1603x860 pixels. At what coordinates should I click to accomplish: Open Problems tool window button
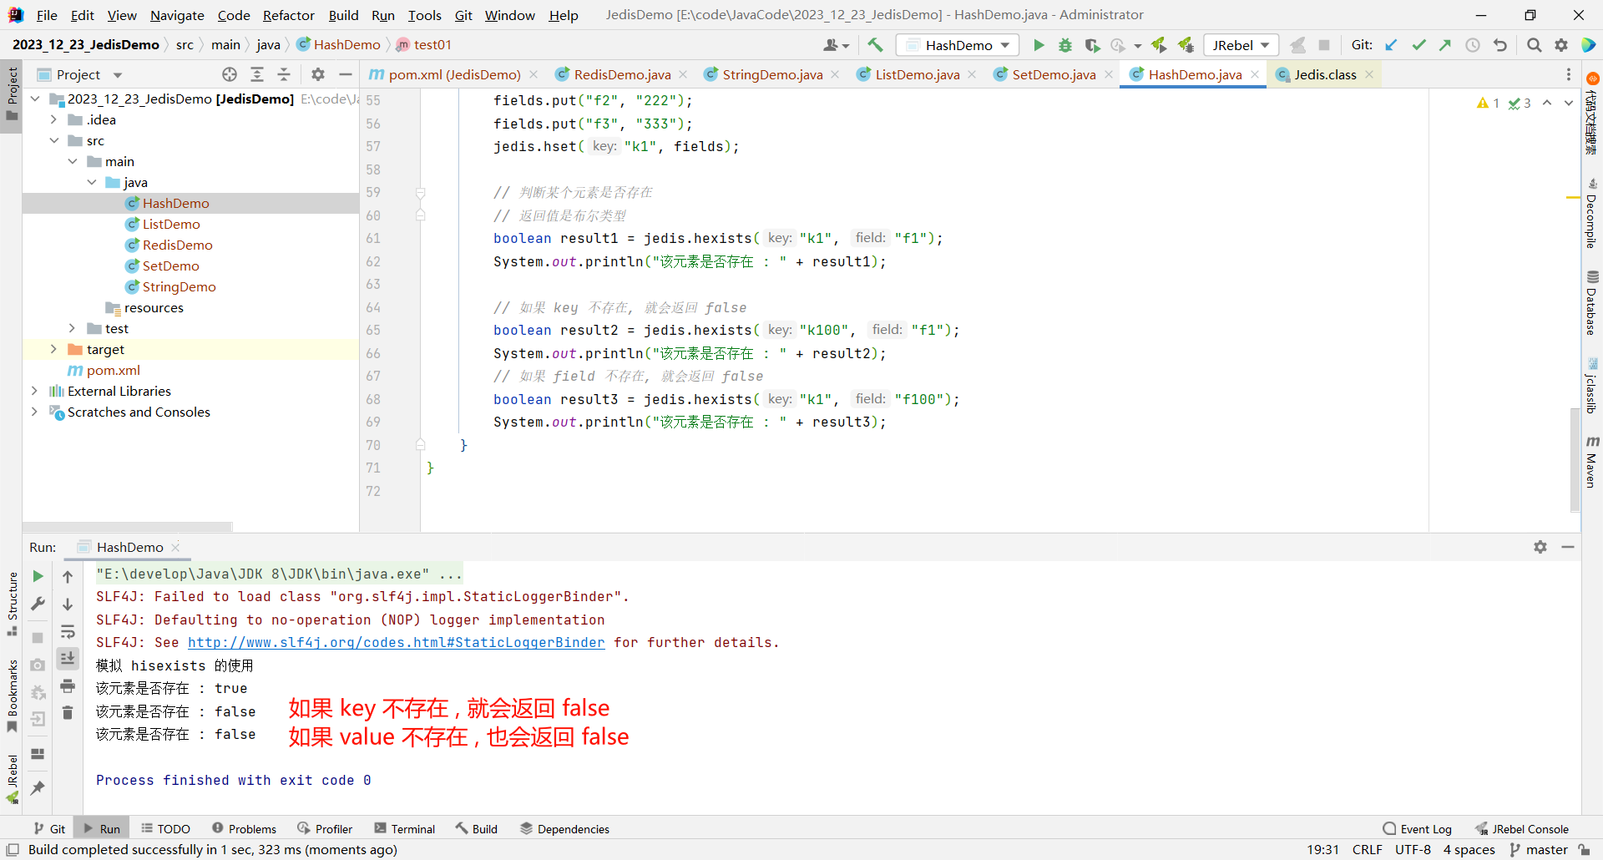[x=244, y=828]
